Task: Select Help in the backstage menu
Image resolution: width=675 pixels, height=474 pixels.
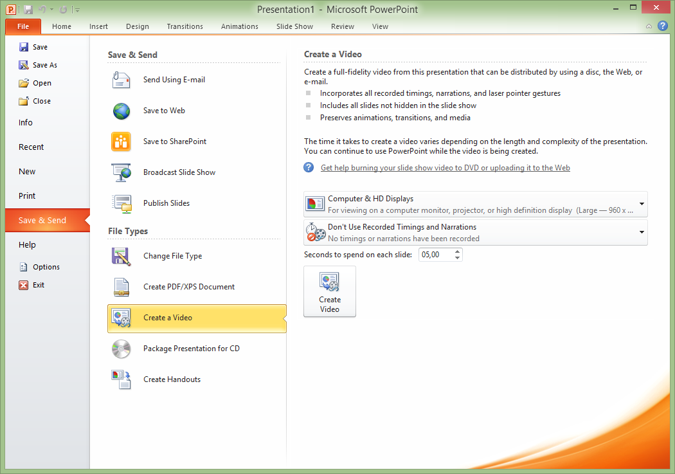Action: [27, 245]
